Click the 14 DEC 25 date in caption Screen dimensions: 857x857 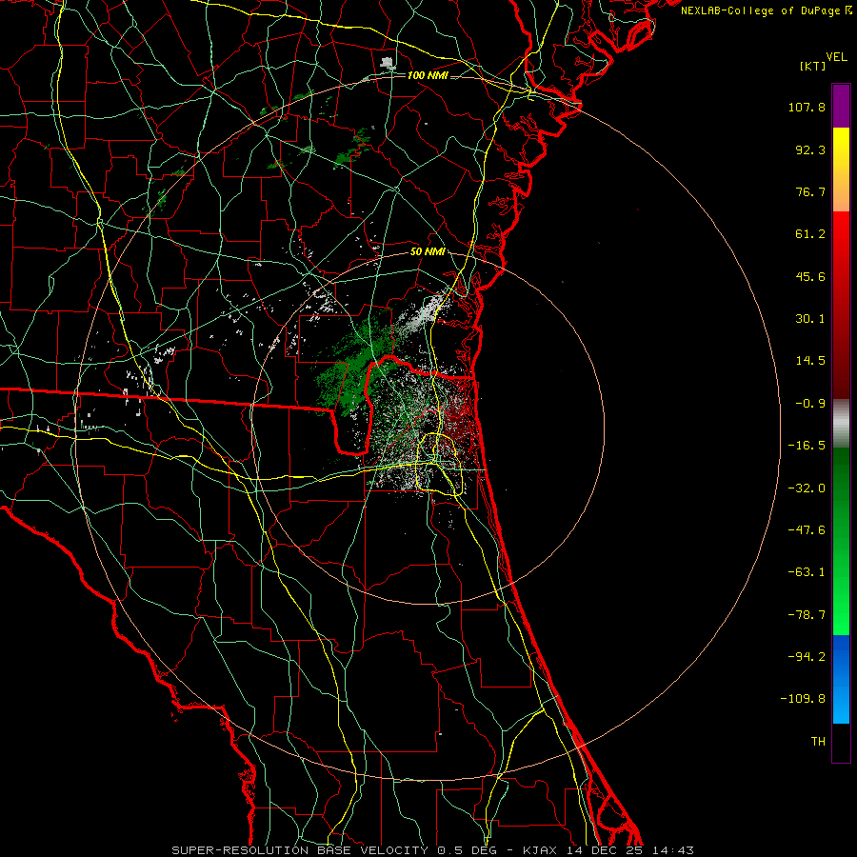[605, 850]
